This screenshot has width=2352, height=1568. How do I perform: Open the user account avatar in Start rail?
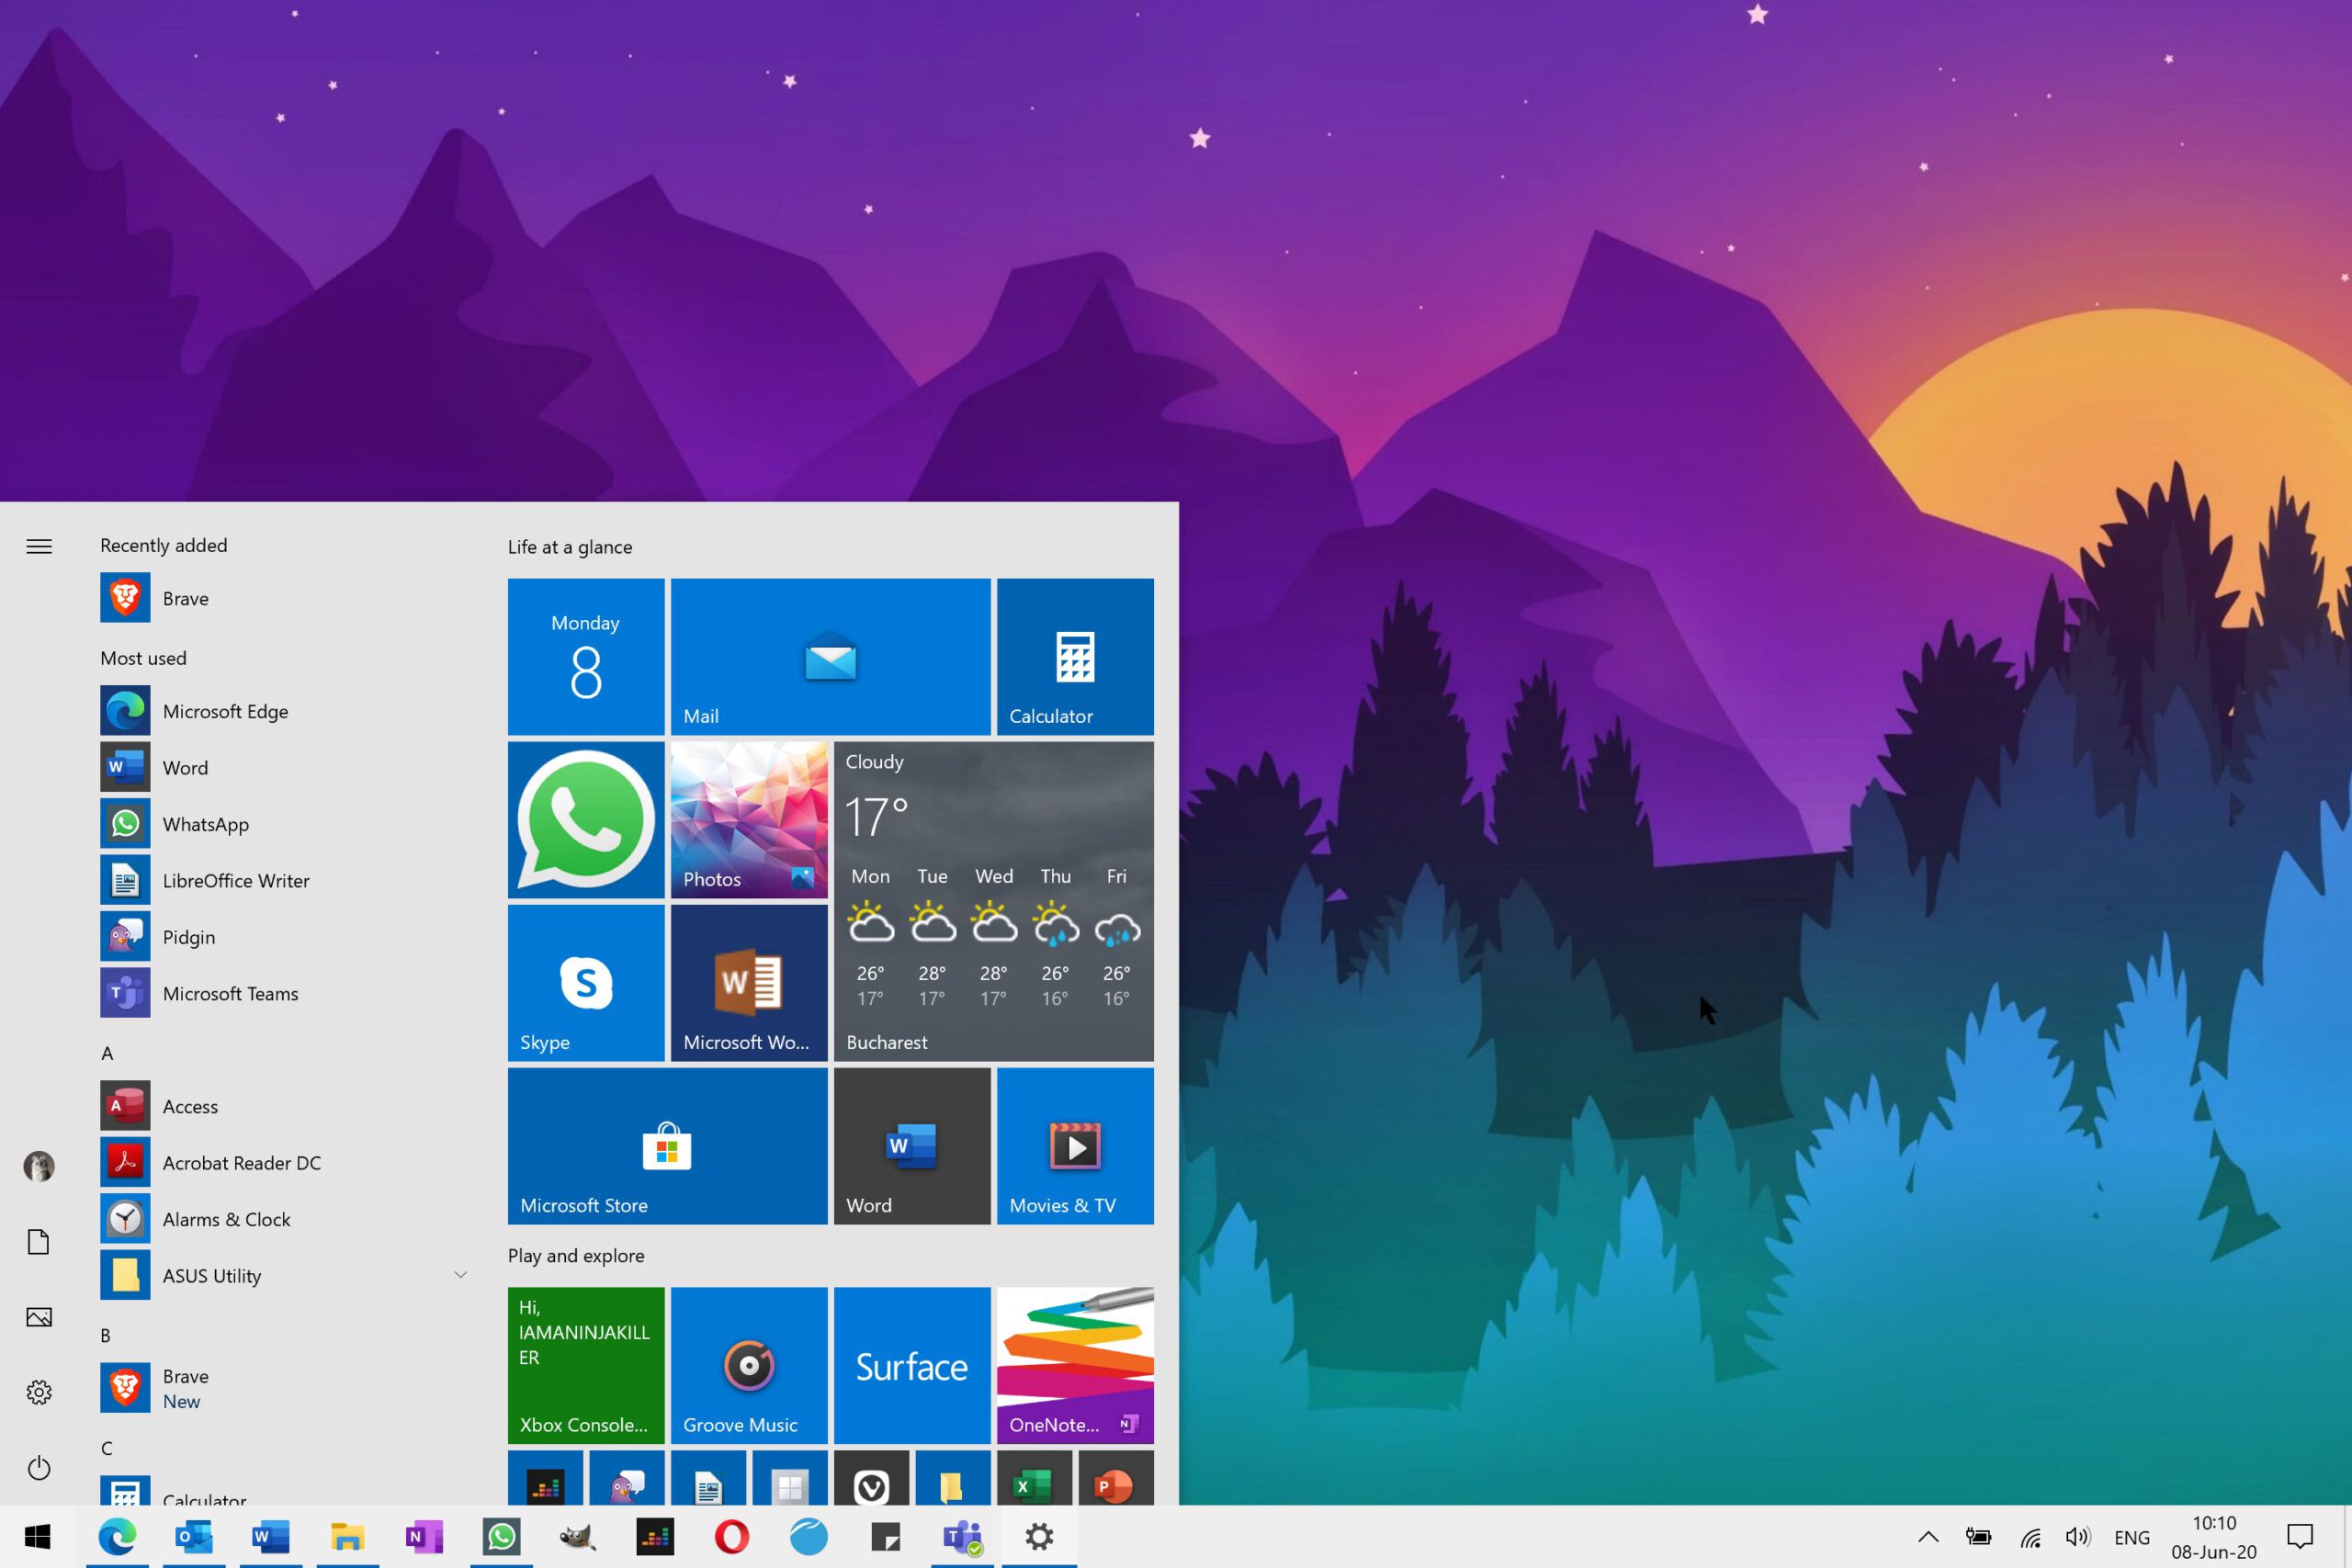(39, 1166)
